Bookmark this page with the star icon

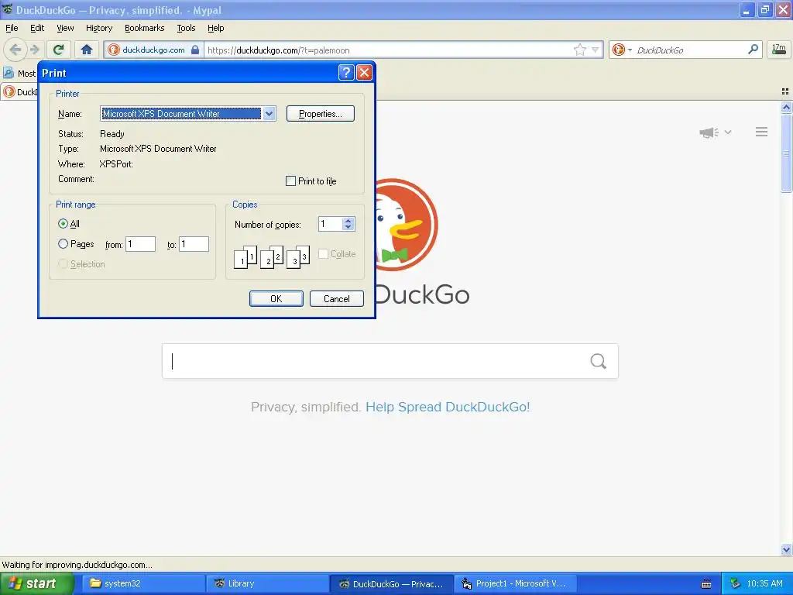579,50
